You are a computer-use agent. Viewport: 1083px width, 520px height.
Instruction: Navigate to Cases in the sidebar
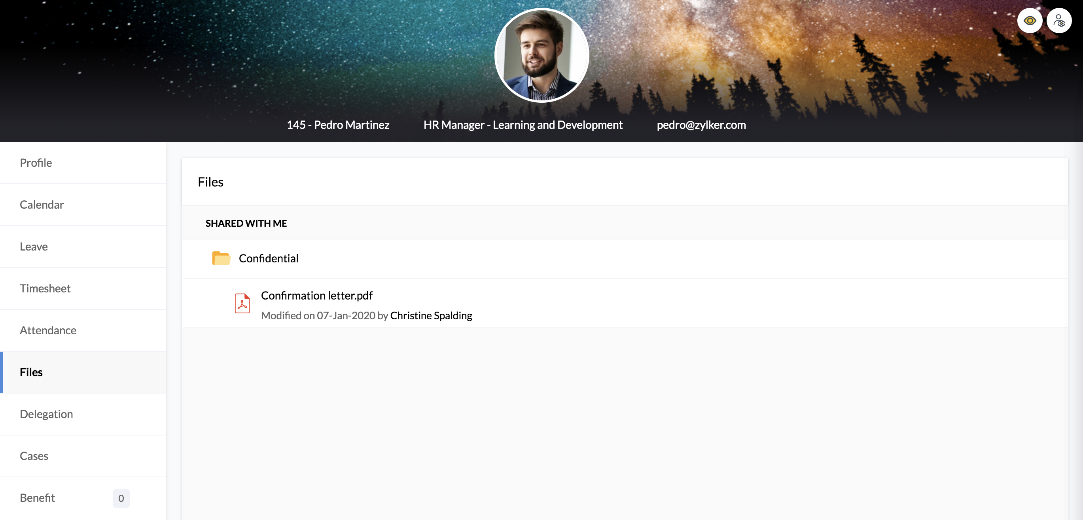[34, 456]
